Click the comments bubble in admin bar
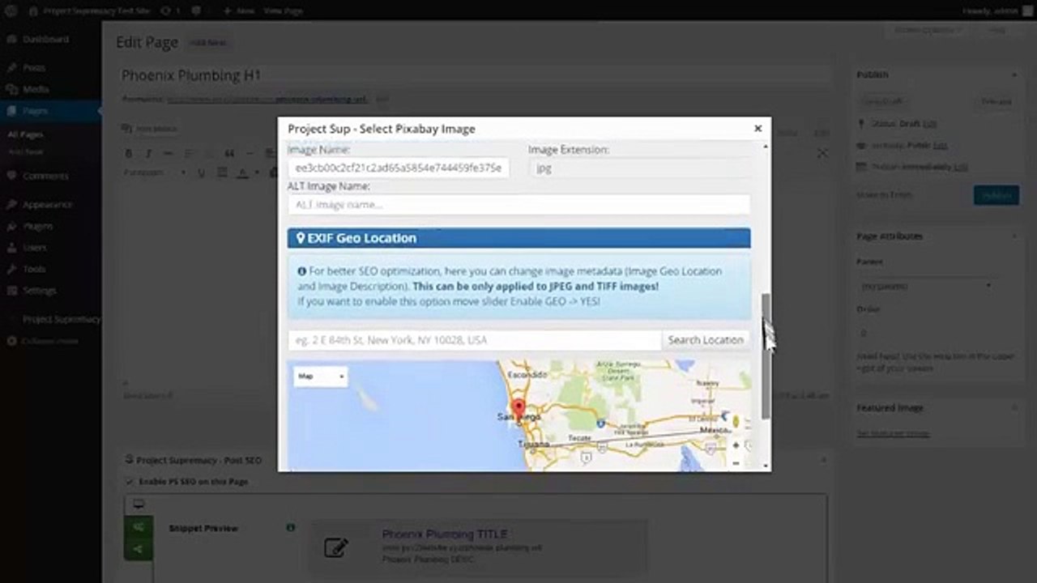1037x583 pixels. click(198, 11)
